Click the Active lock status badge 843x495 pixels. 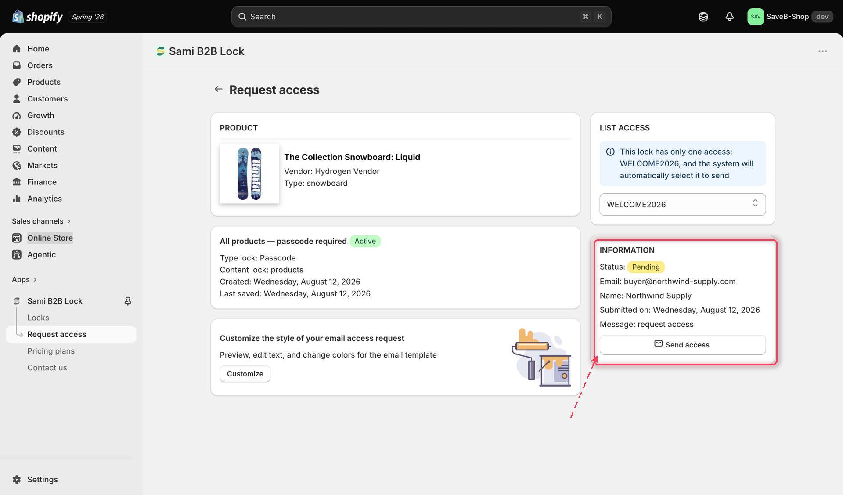coord(365,242)
